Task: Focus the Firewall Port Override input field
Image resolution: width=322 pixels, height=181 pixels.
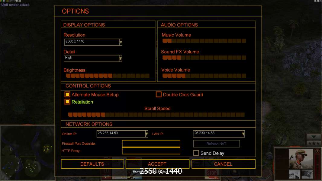Action: point(151,144)
